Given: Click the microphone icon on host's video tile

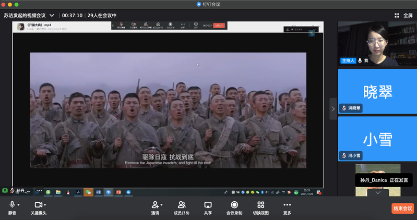Looking at the screenshot, I should [360, 60].
